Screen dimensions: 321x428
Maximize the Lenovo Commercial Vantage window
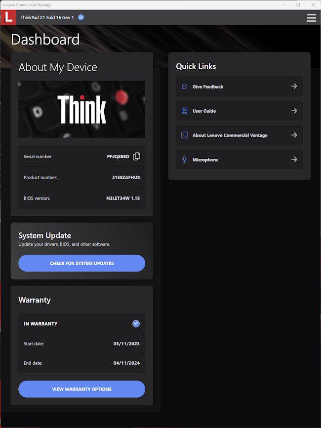click(298, 5)
